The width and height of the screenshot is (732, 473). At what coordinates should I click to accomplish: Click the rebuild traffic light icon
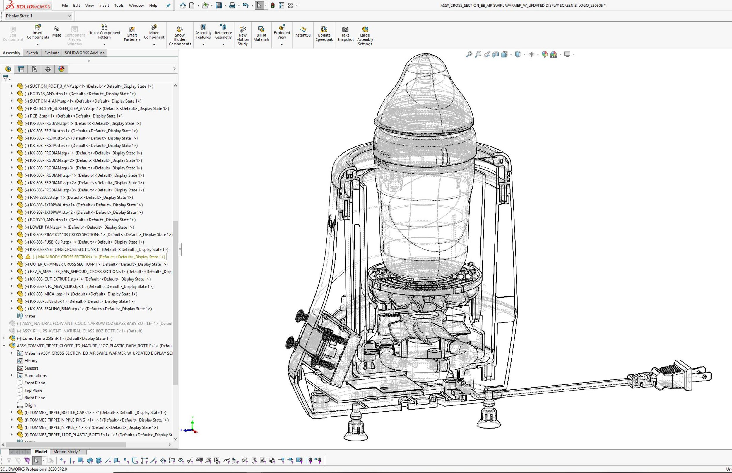[x=273, y=6]
